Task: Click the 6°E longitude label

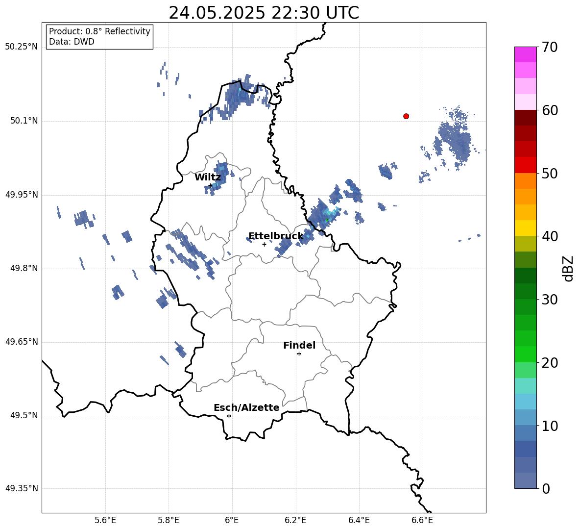Action: tap(232, 520)
